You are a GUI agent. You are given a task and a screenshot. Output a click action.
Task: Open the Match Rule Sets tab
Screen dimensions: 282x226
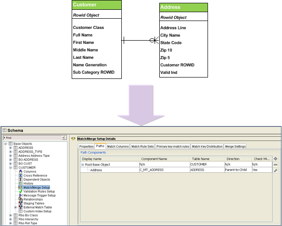[142, 147]
